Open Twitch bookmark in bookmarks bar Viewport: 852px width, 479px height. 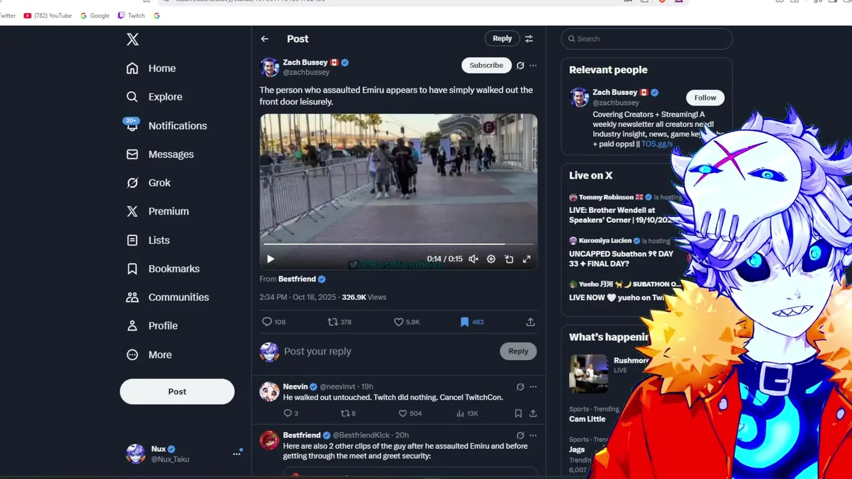(131, 15)
